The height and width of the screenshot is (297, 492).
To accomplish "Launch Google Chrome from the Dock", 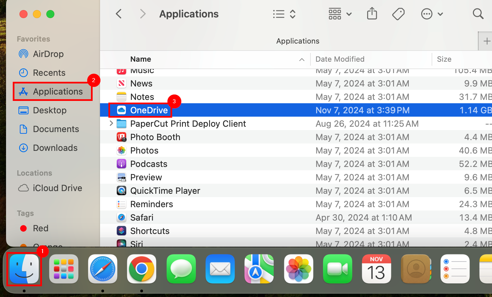I will pyautogui.click(x=142, y=269).
